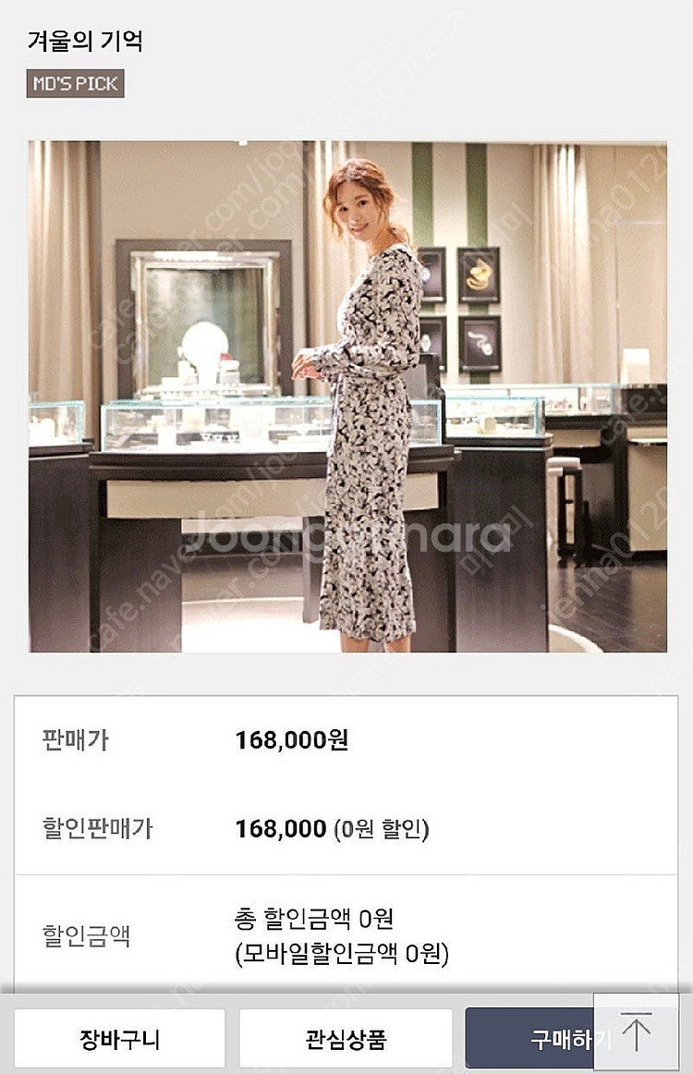Image resolution: width=693 pixels, height=1074 pixels.
Task: Save item with 관심상품 button
Action: (x=346, y=1040)
